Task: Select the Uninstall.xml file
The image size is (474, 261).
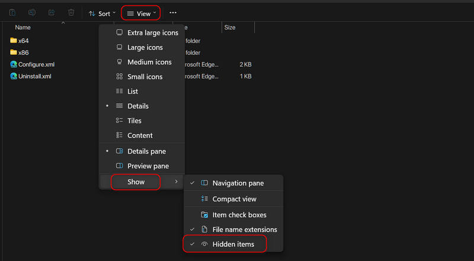Action: [x=31, y=76]
